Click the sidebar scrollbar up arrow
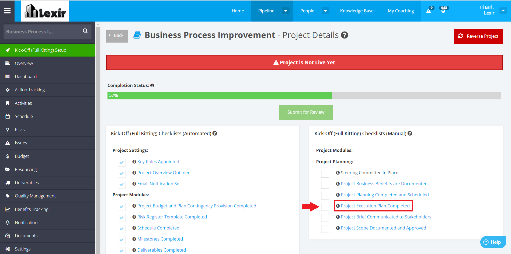 pyautogui.click(x=98, y=25)
